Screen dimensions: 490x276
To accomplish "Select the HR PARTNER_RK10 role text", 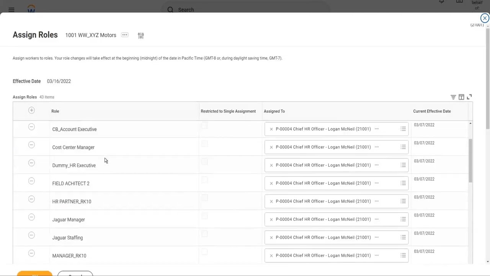I will (x=72, y=202).
